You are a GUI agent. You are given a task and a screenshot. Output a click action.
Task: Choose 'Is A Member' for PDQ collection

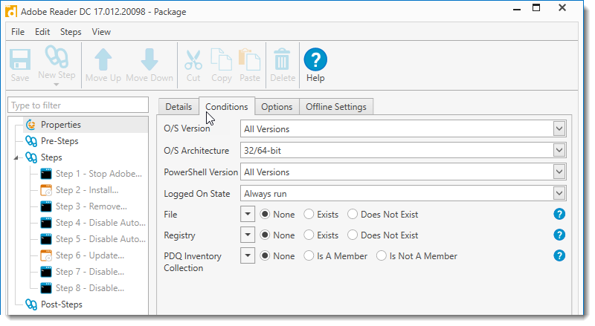pos(309,256)
